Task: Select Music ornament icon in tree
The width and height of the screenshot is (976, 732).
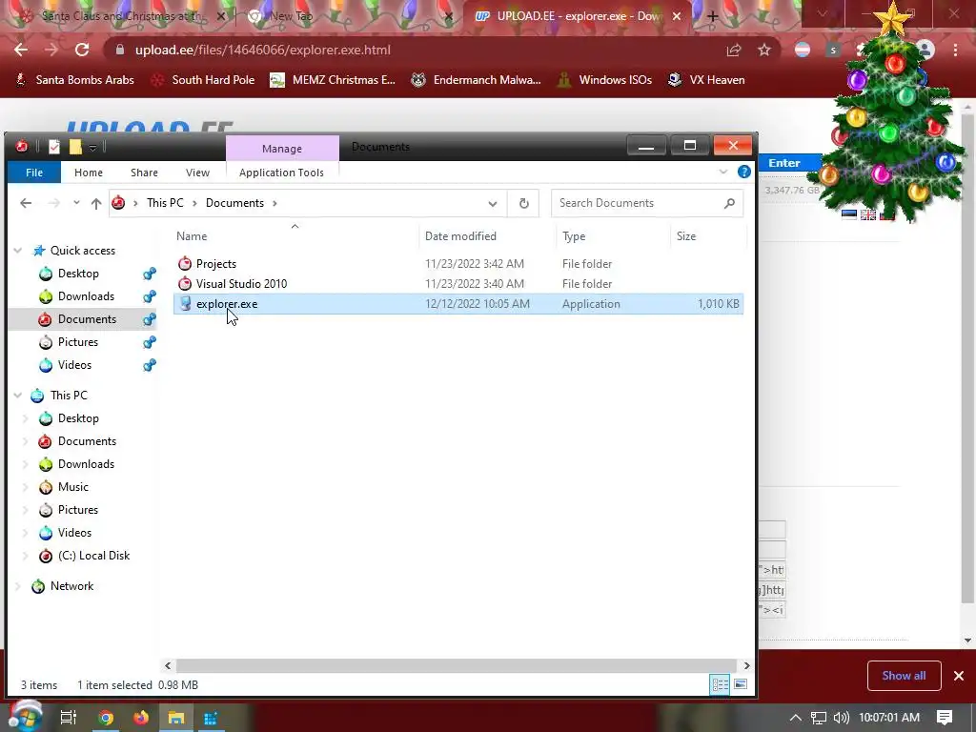Action: point(46,487)
